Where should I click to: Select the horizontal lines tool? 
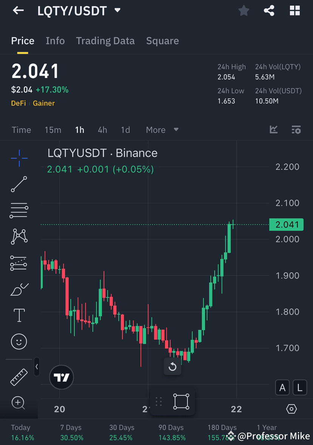click(19, 210)
